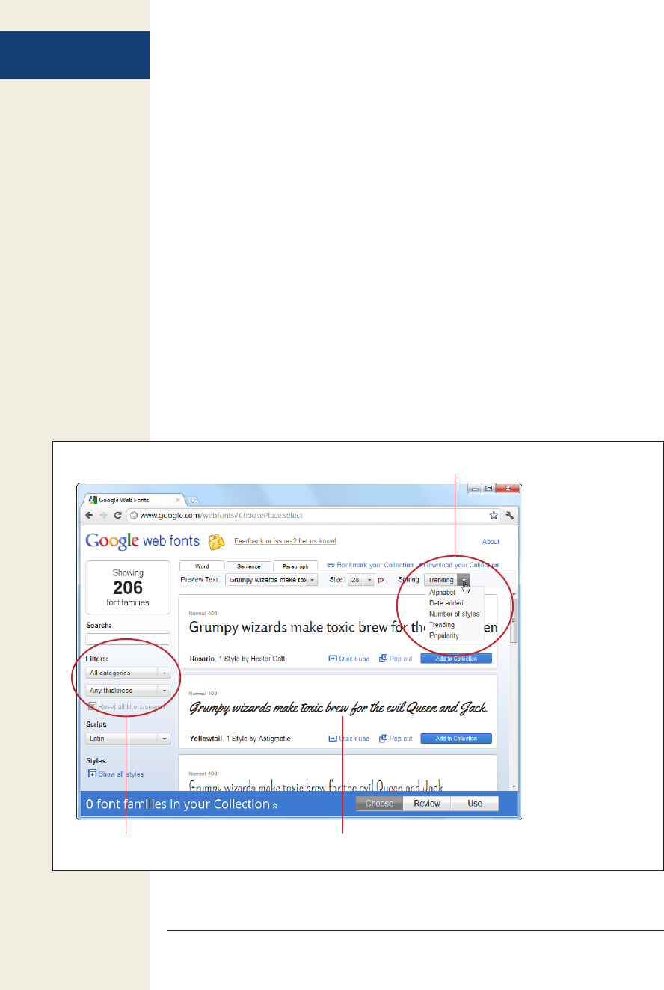Bookmark the page with the star icon

494,515
